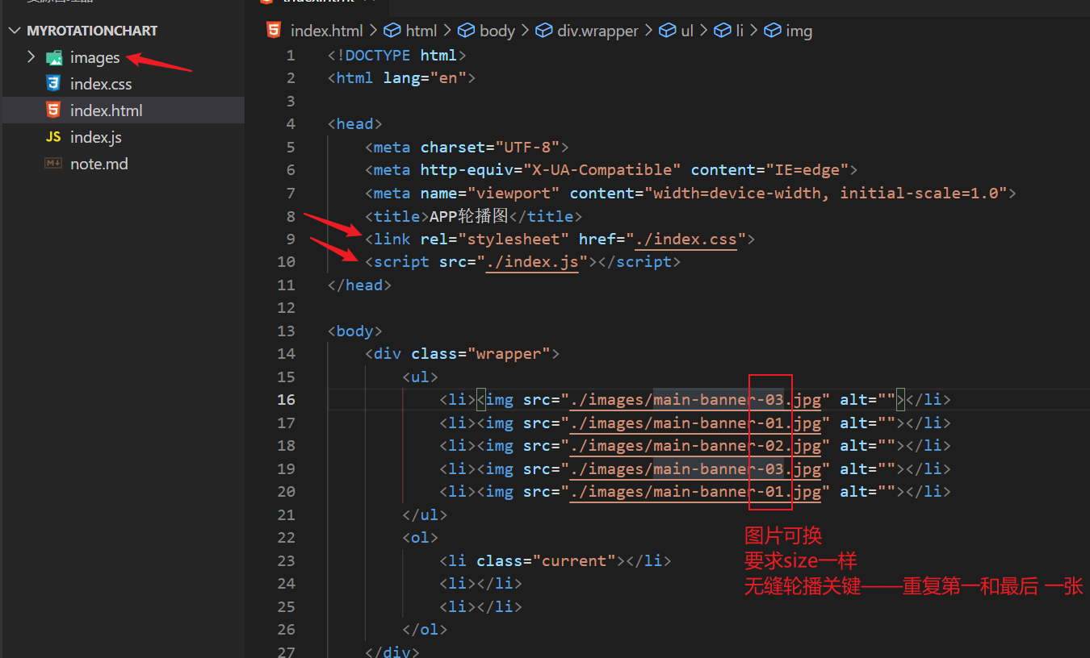Click the img breadcrumb item
The width and height of the screenshot is (1090, 658).
799,31
